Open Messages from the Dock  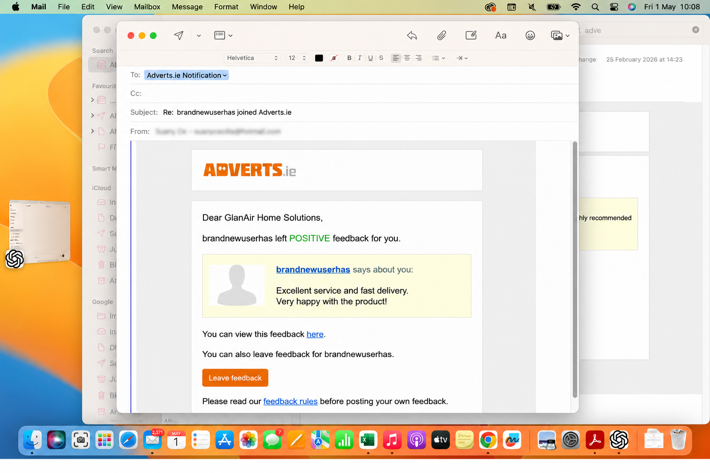(x=272, y=440)
